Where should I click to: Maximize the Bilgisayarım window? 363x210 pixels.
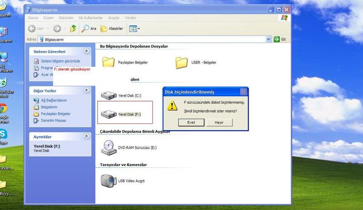[x=279, y=10]
